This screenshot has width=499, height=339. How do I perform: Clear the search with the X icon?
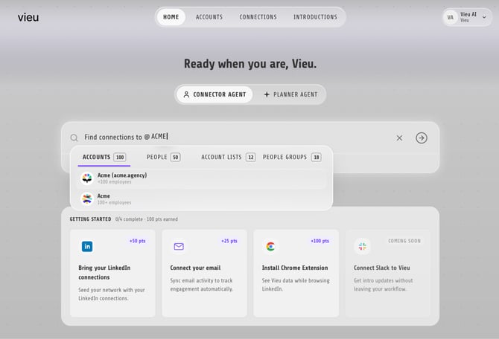pyautogui.click(x=399, y=138)
